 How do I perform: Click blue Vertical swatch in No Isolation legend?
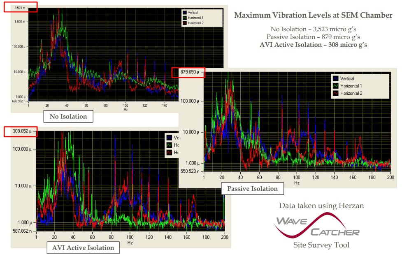pyautogui.click(x=184, y=13)
